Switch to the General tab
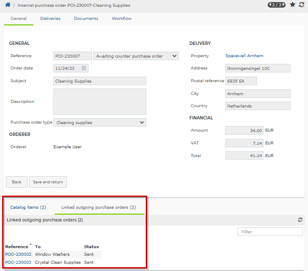 point(19,19)
